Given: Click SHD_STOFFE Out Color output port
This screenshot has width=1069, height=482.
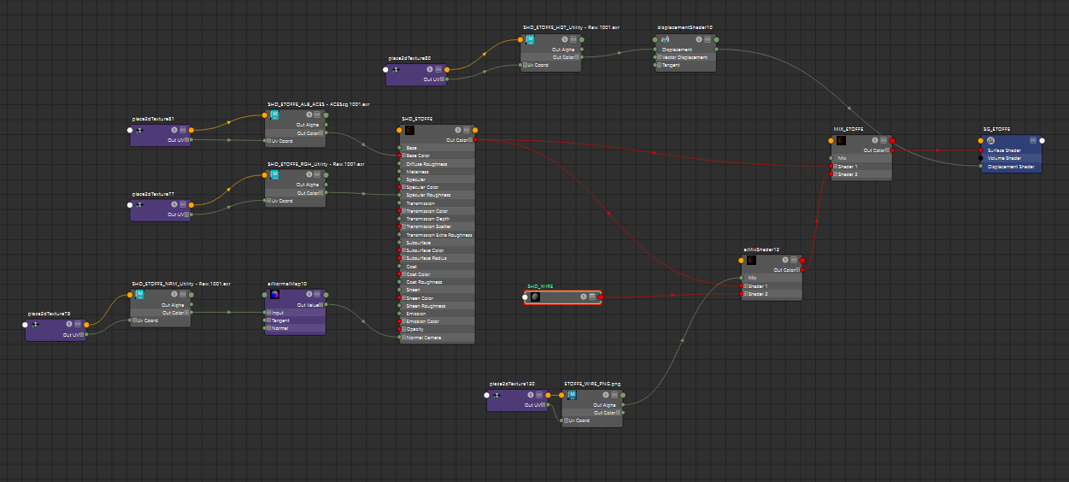Looking at the screenshot, I should [x=474, y=139].
